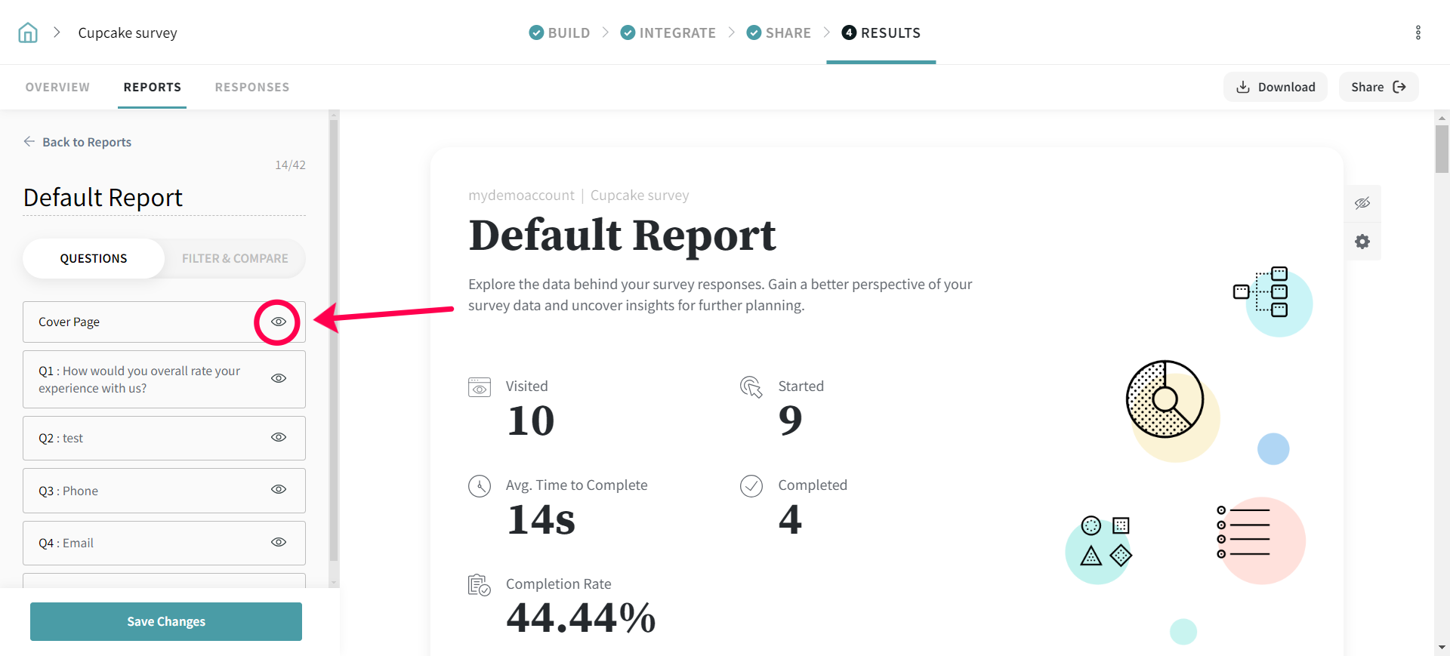Screen dimensions: 1450x656
Task: Toggle the Q4 Email eye icon
Action: 279,543
